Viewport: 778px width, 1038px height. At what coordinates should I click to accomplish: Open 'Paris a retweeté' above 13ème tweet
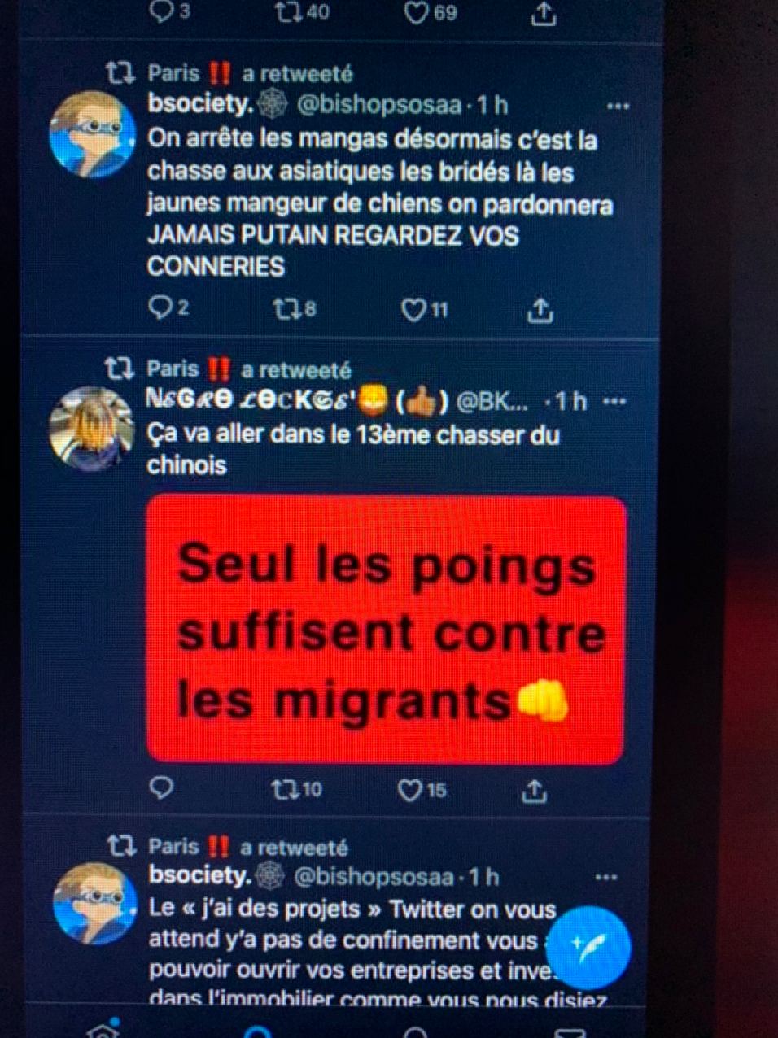[248, 369]
